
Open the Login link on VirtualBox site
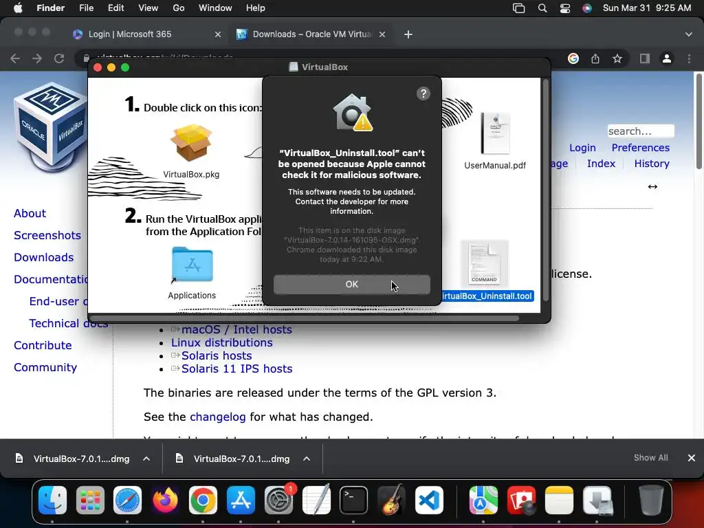click(x=582, y=148)
